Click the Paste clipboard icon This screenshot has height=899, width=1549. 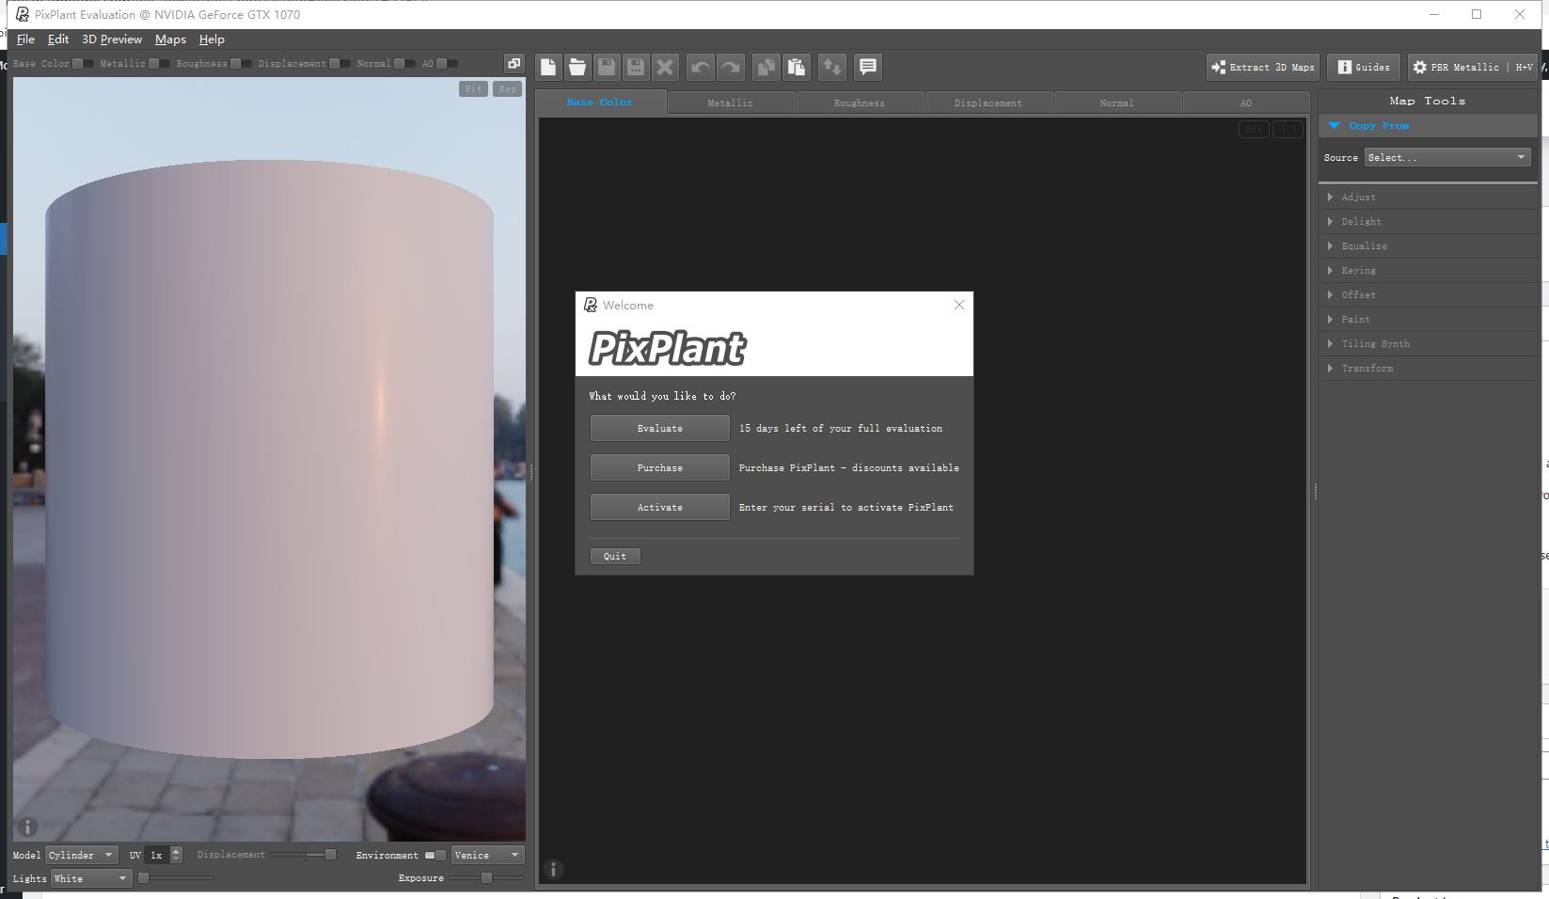click(x=796, y=67)
